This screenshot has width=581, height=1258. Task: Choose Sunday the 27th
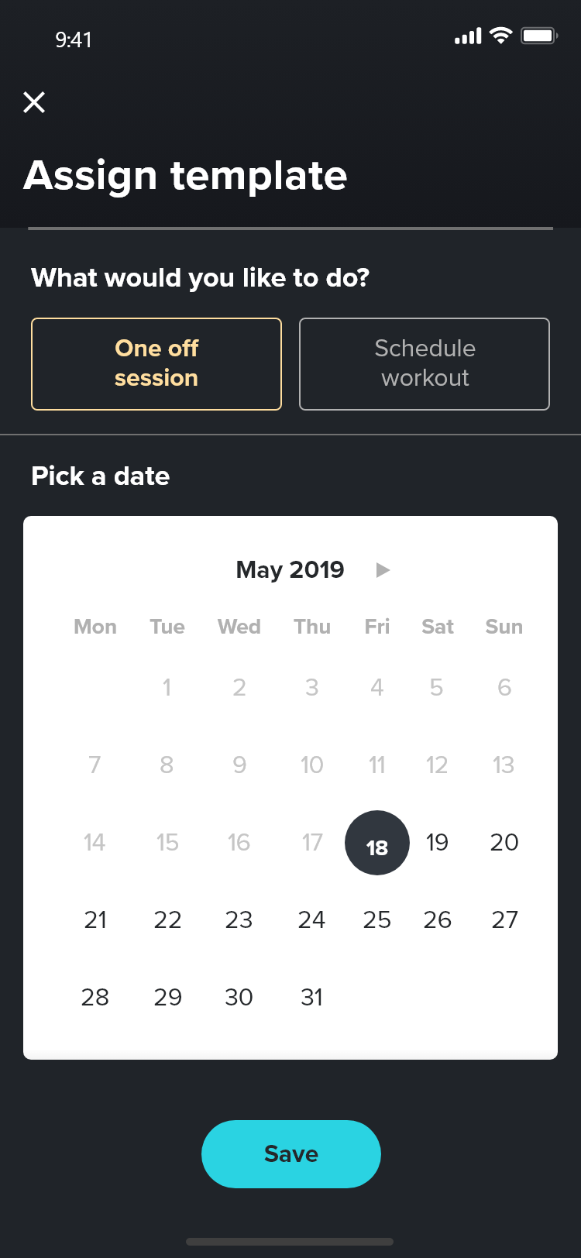[504, 920]
